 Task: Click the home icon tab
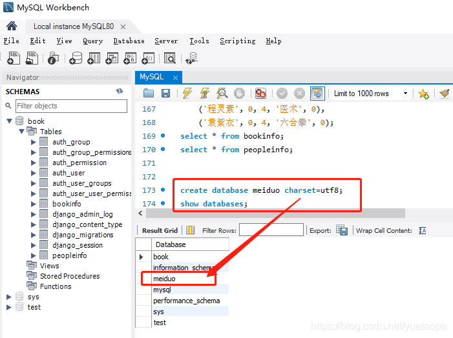(12, 26)
